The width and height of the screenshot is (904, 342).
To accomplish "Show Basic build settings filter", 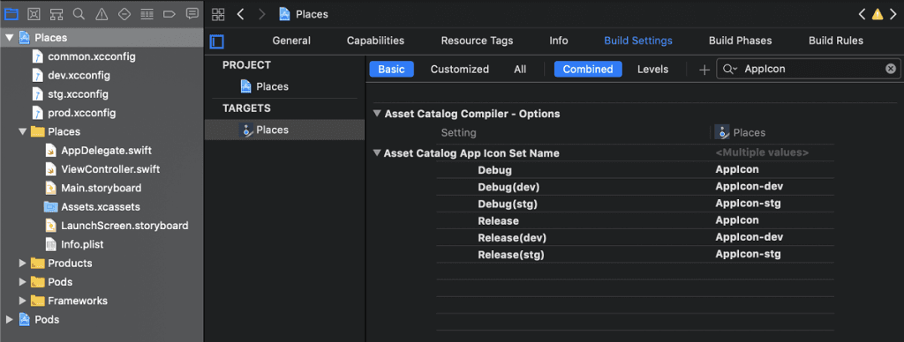I will (x=391, y=69).
